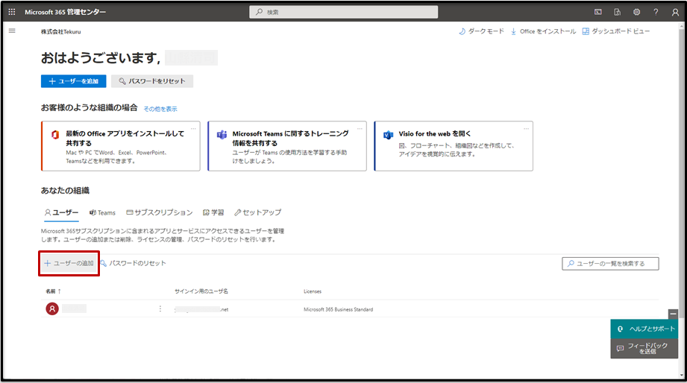Sort by the 名前 column header
This screenshot has width=687, height=383.
[54, 291]
